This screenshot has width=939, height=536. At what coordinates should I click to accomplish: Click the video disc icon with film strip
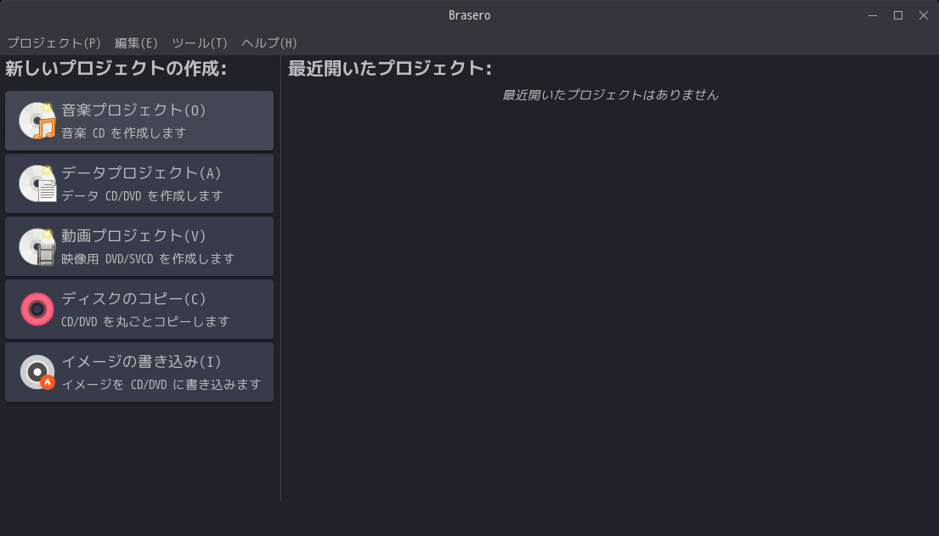[x=37, y=246]
